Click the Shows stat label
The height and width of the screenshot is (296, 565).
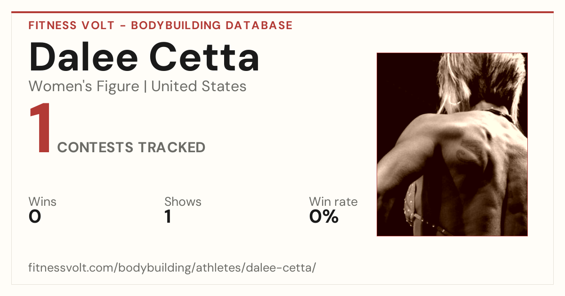click(x=183, y=202)
